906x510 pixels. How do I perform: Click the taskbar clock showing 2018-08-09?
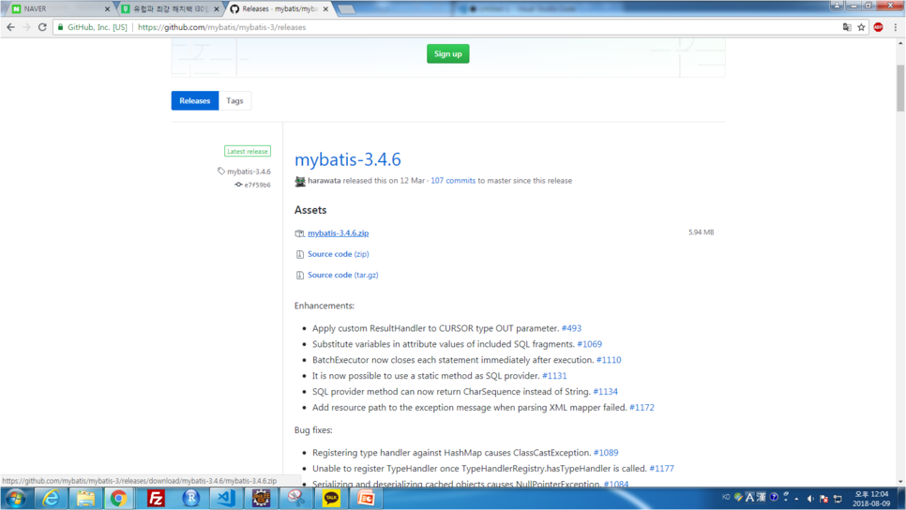coord(872,499)
